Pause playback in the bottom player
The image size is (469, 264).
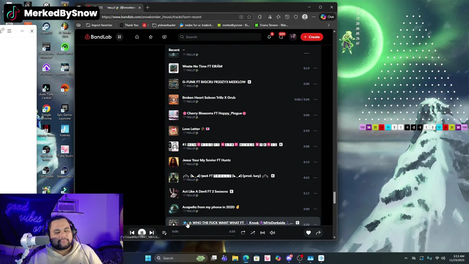142,232
